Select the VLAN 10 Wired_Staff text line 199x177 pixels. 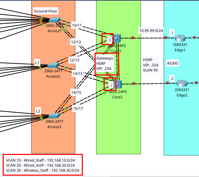click(40, 160)
